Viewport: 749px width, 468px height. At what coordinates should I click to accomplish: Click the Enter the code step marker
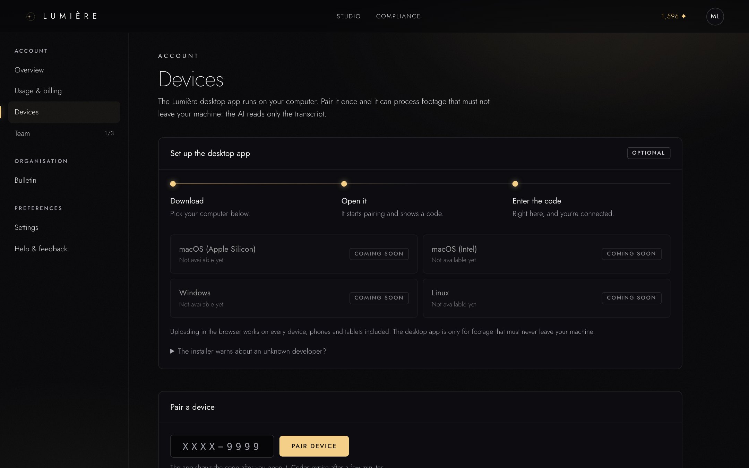(515, 184)
